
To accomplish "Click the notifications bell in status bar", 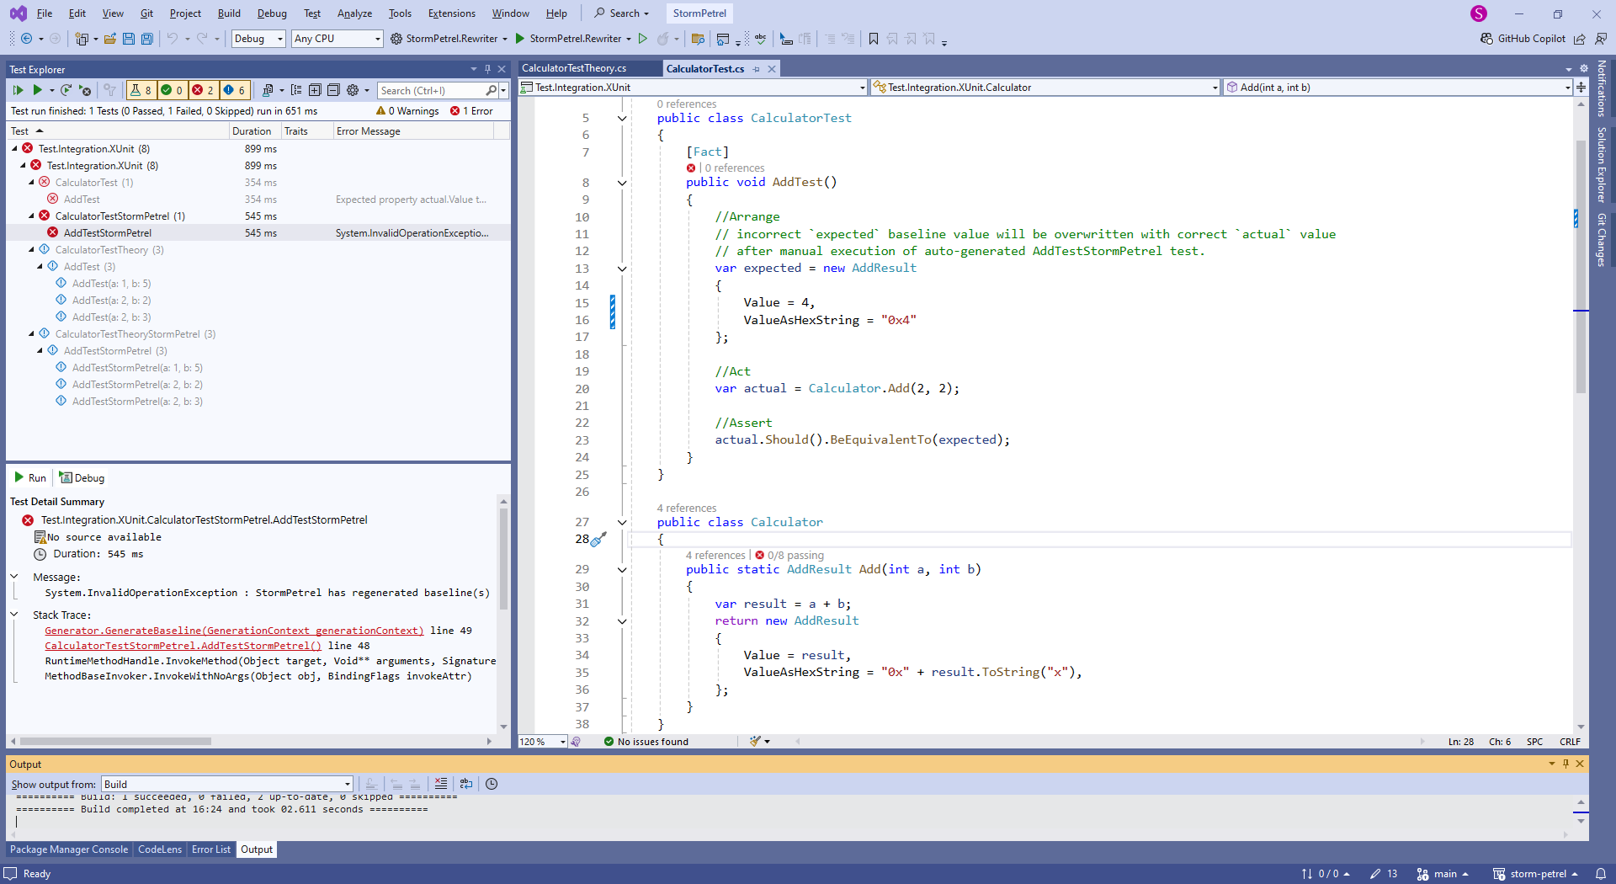I will click(1600, 874).
